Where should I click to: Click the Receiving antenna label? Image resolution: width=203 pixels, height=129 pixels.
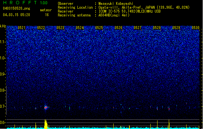click(x=74, y=15)
